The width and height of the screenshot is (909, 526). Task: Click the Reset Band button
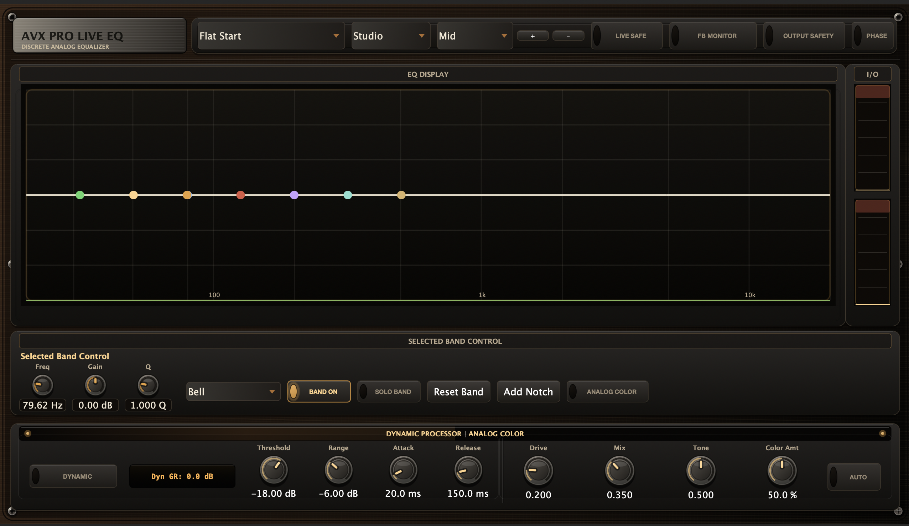click(458, 391)
